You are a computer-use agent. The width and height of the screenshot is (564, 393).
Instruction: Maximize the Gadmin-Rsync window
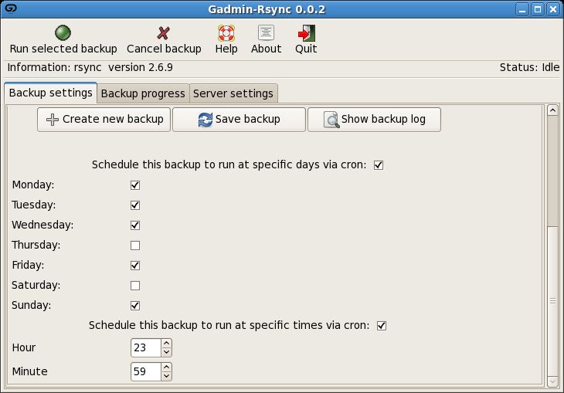[x=538, y=9]
